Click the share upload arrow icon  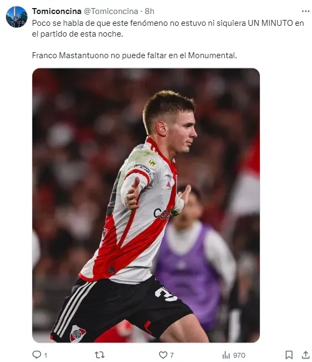coord(306,354)
